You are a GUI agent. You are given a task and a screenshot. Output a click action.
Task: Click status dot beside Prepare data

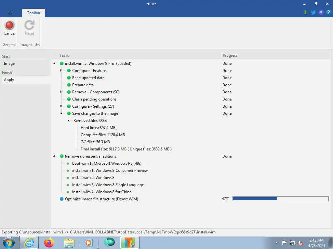(x=69, y=85)
